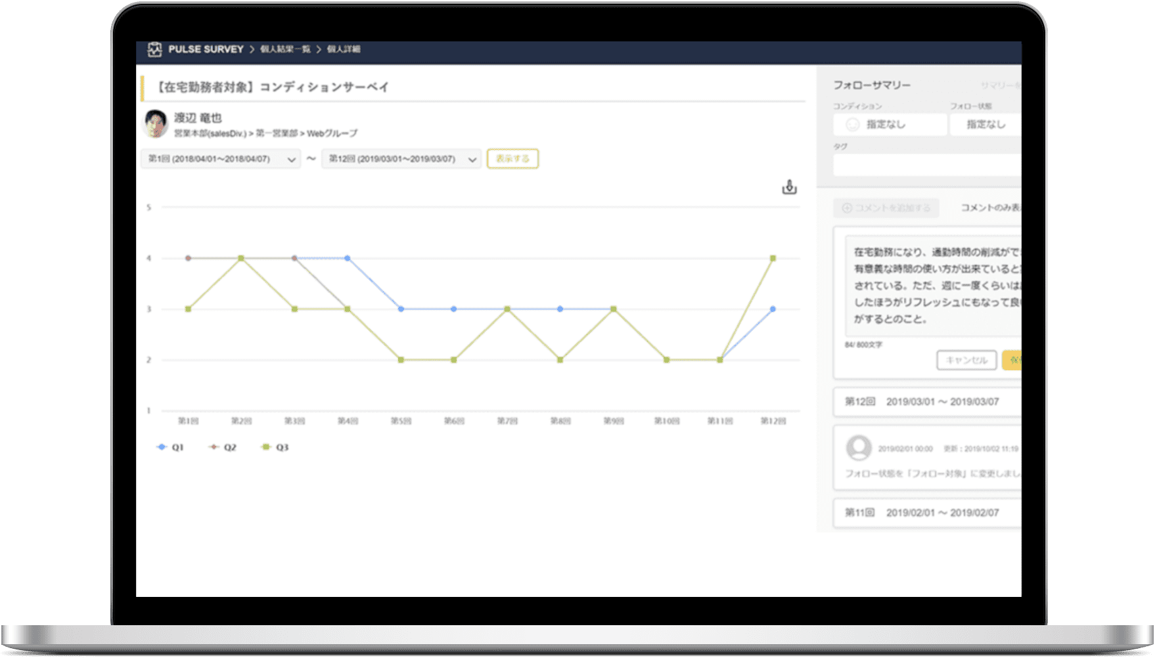Click the Q3 data point at 第8回
The image size is (1157, 658).
560,360
